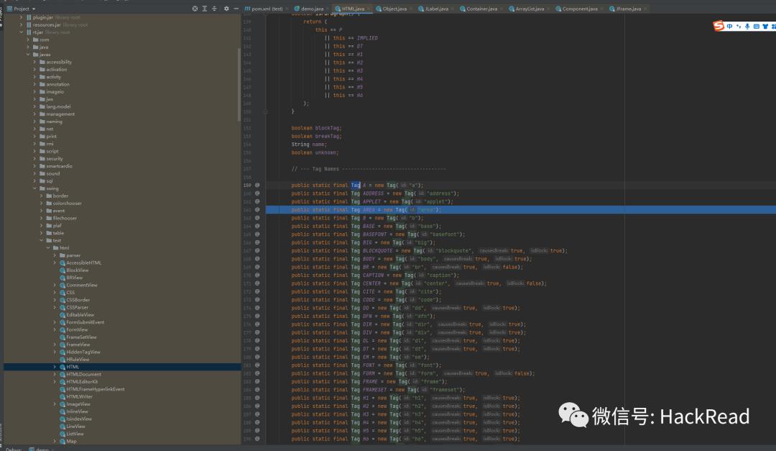Click the line 162 number in the gutter
The width and height of the screenshot is (776, 451).
247,209
